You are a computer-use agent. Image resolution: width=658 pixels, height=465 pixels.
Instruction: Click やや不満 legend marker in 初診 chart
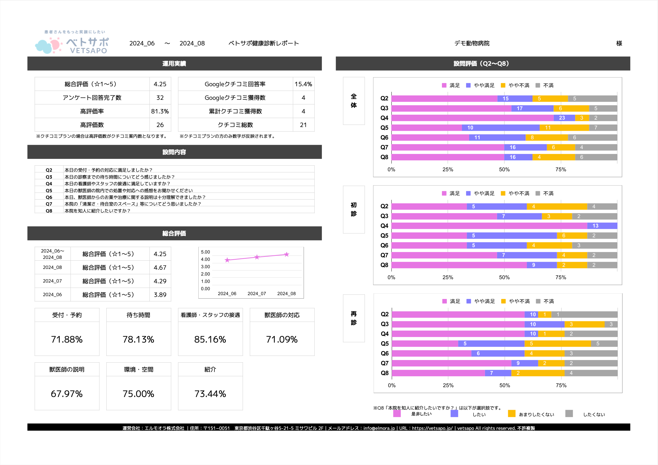coord(503,193)
